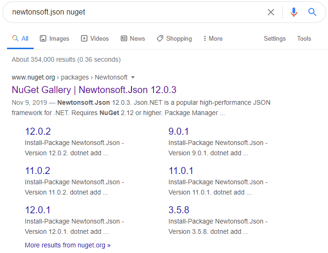Open the 12.0.2 version sitelink
Screen dimensions: 328x253
[x=38, y=131]
